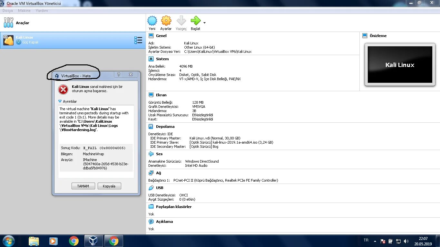Click the '4096 MB' memory value
The image size is (440, 247).
186,66
